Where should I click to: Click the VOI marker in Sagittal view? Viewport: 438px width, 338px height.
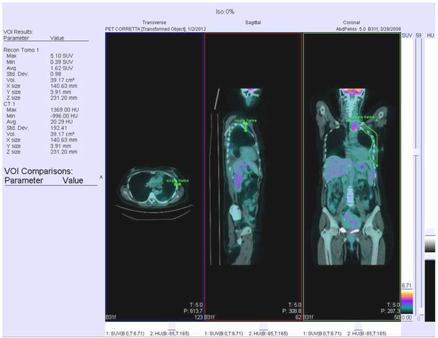[x=246, y=125]
